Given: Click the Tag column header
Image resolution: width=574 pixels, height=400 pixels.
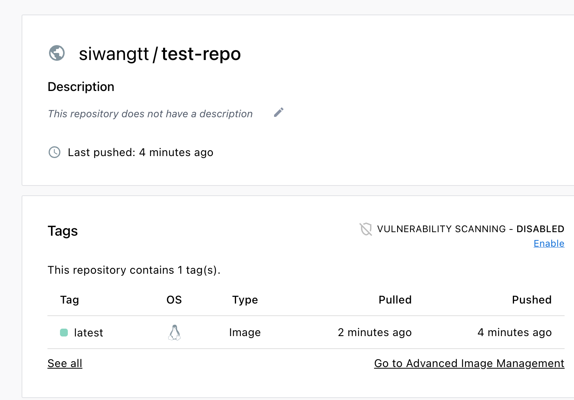Looking at the screenshot, I should click(x=69, y=300).
